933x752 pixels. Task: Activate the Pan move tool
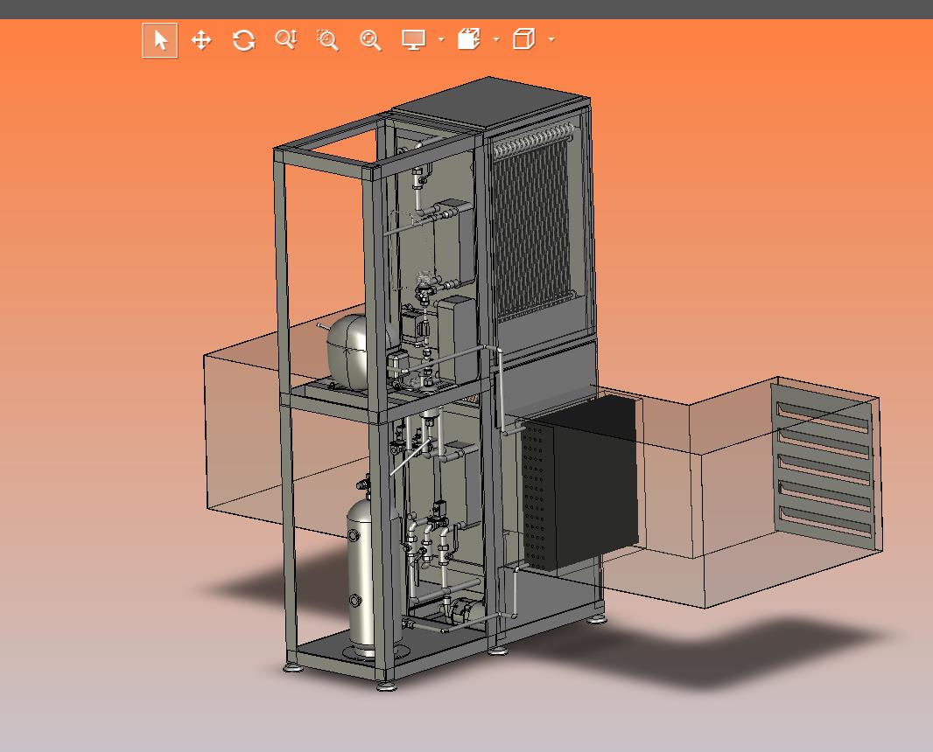201,40
